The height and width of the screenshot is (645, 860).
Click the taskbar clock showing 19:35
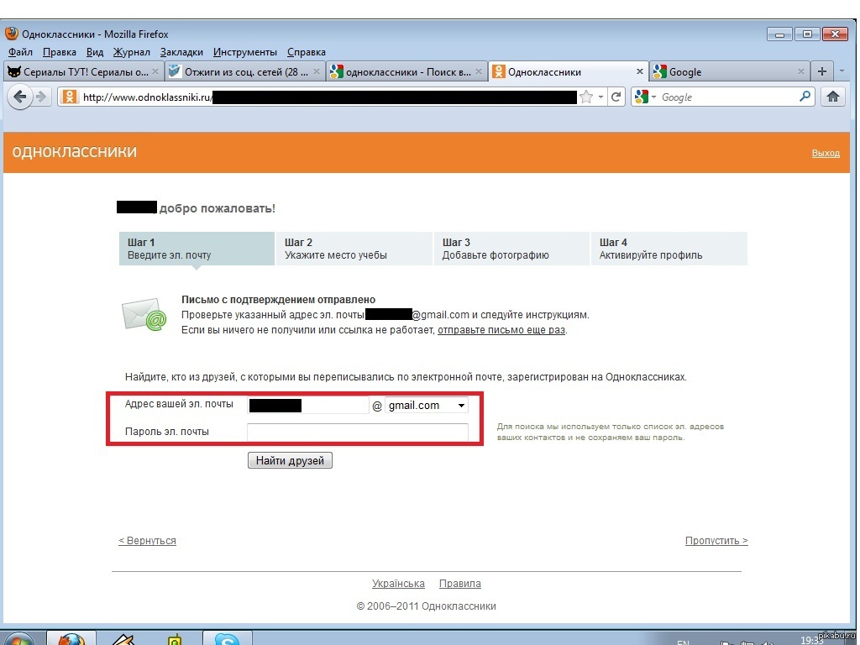pos(810,640)
